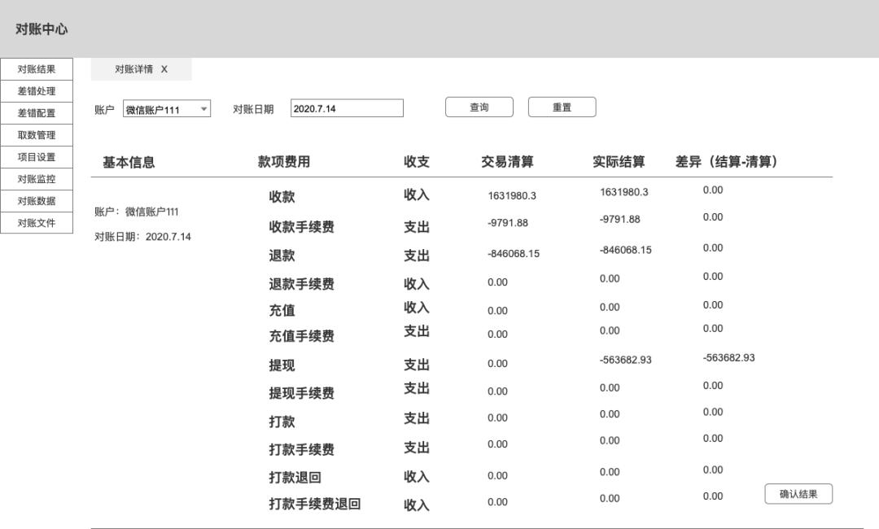Confirm results with 确认结果 button
The image size is (879, 529).
798,493
